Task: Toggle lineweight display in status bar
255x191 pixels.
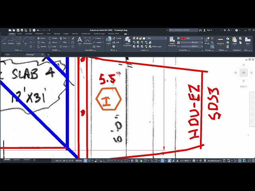Action: click(x=132, y=161)
